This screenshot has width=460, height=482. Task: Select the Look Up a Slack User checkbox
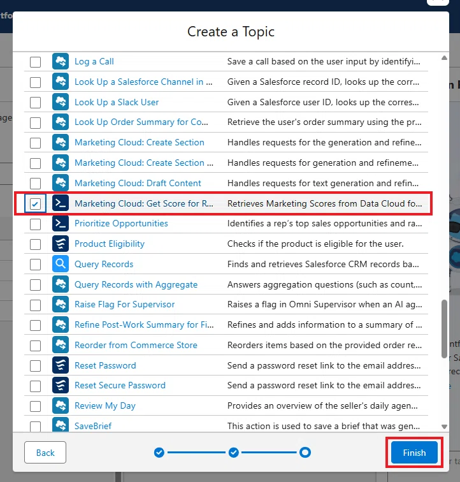(35, 103)
